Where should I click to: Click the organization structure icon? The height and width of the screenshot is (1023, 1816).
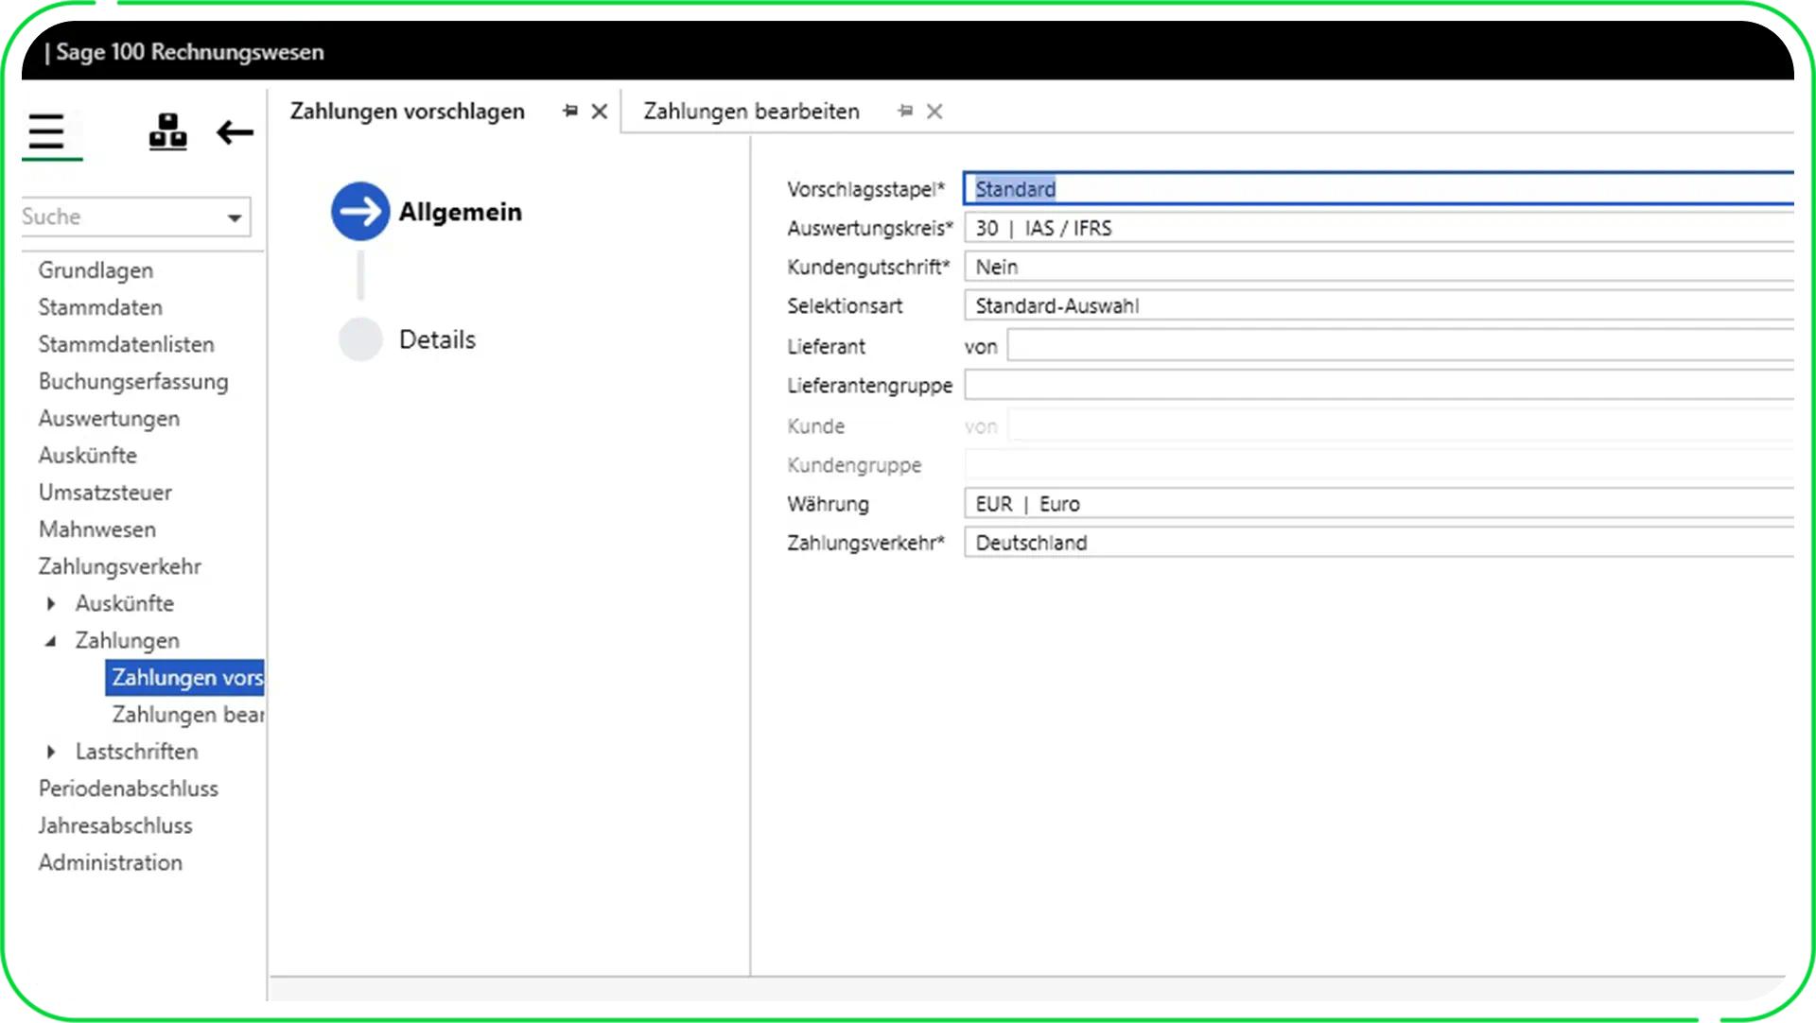coord(167,131)
